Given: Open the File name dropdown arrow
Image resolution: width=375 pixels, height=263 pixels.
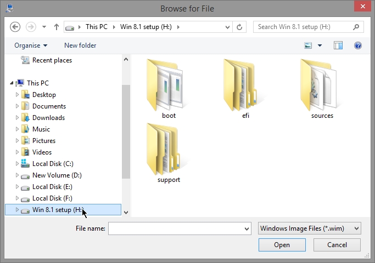Looking at the screenshot, I should pos(247,228).
